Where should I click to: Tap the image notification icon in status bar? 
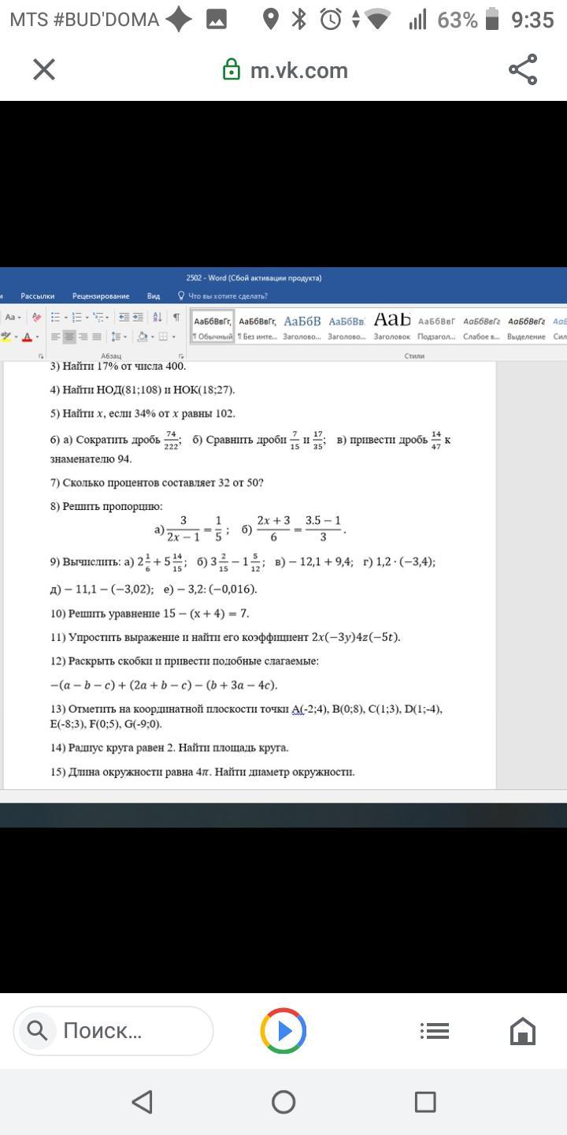click(217, 19)
